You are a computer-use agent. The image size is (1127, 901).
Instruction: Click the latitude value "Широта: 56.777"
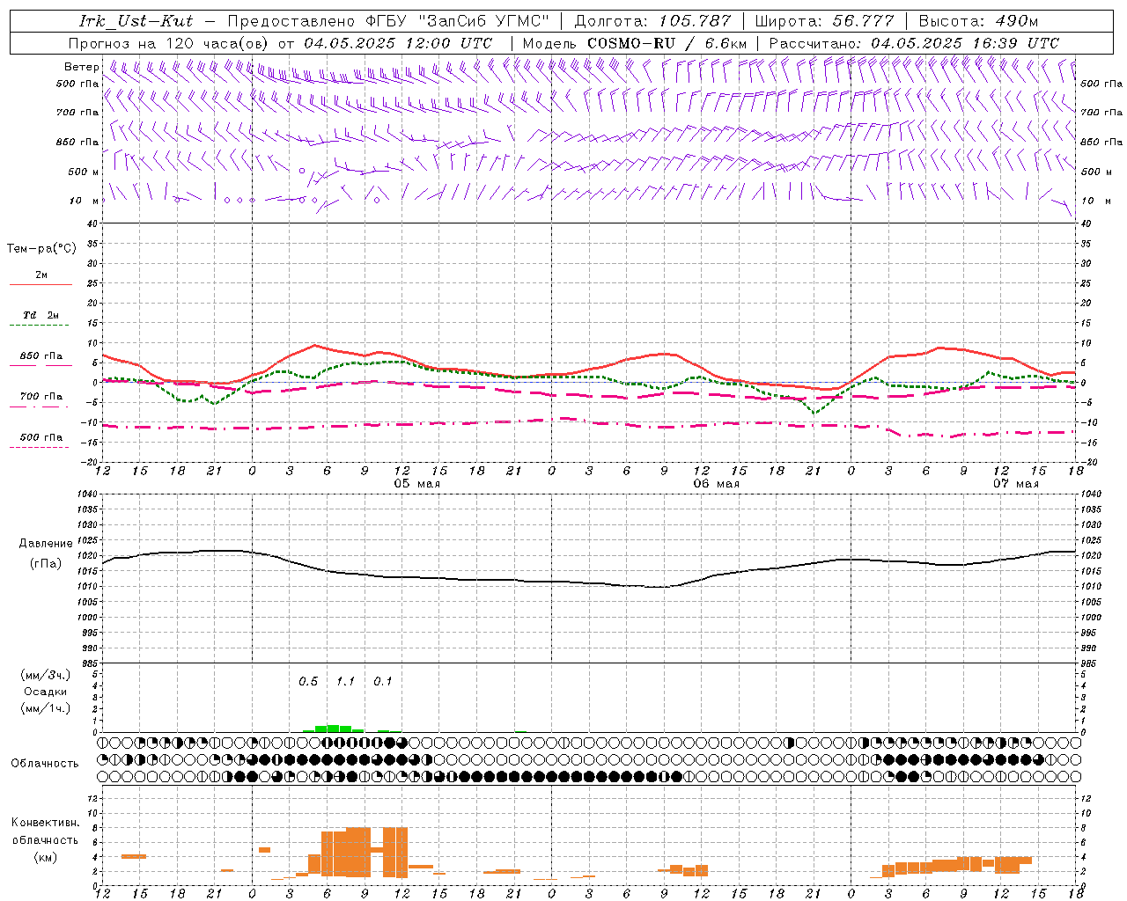click(x=824, y=21)
